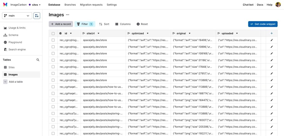Check the row with size 10896
Viewport: 284px width, 136px height.
click(53, 47)
